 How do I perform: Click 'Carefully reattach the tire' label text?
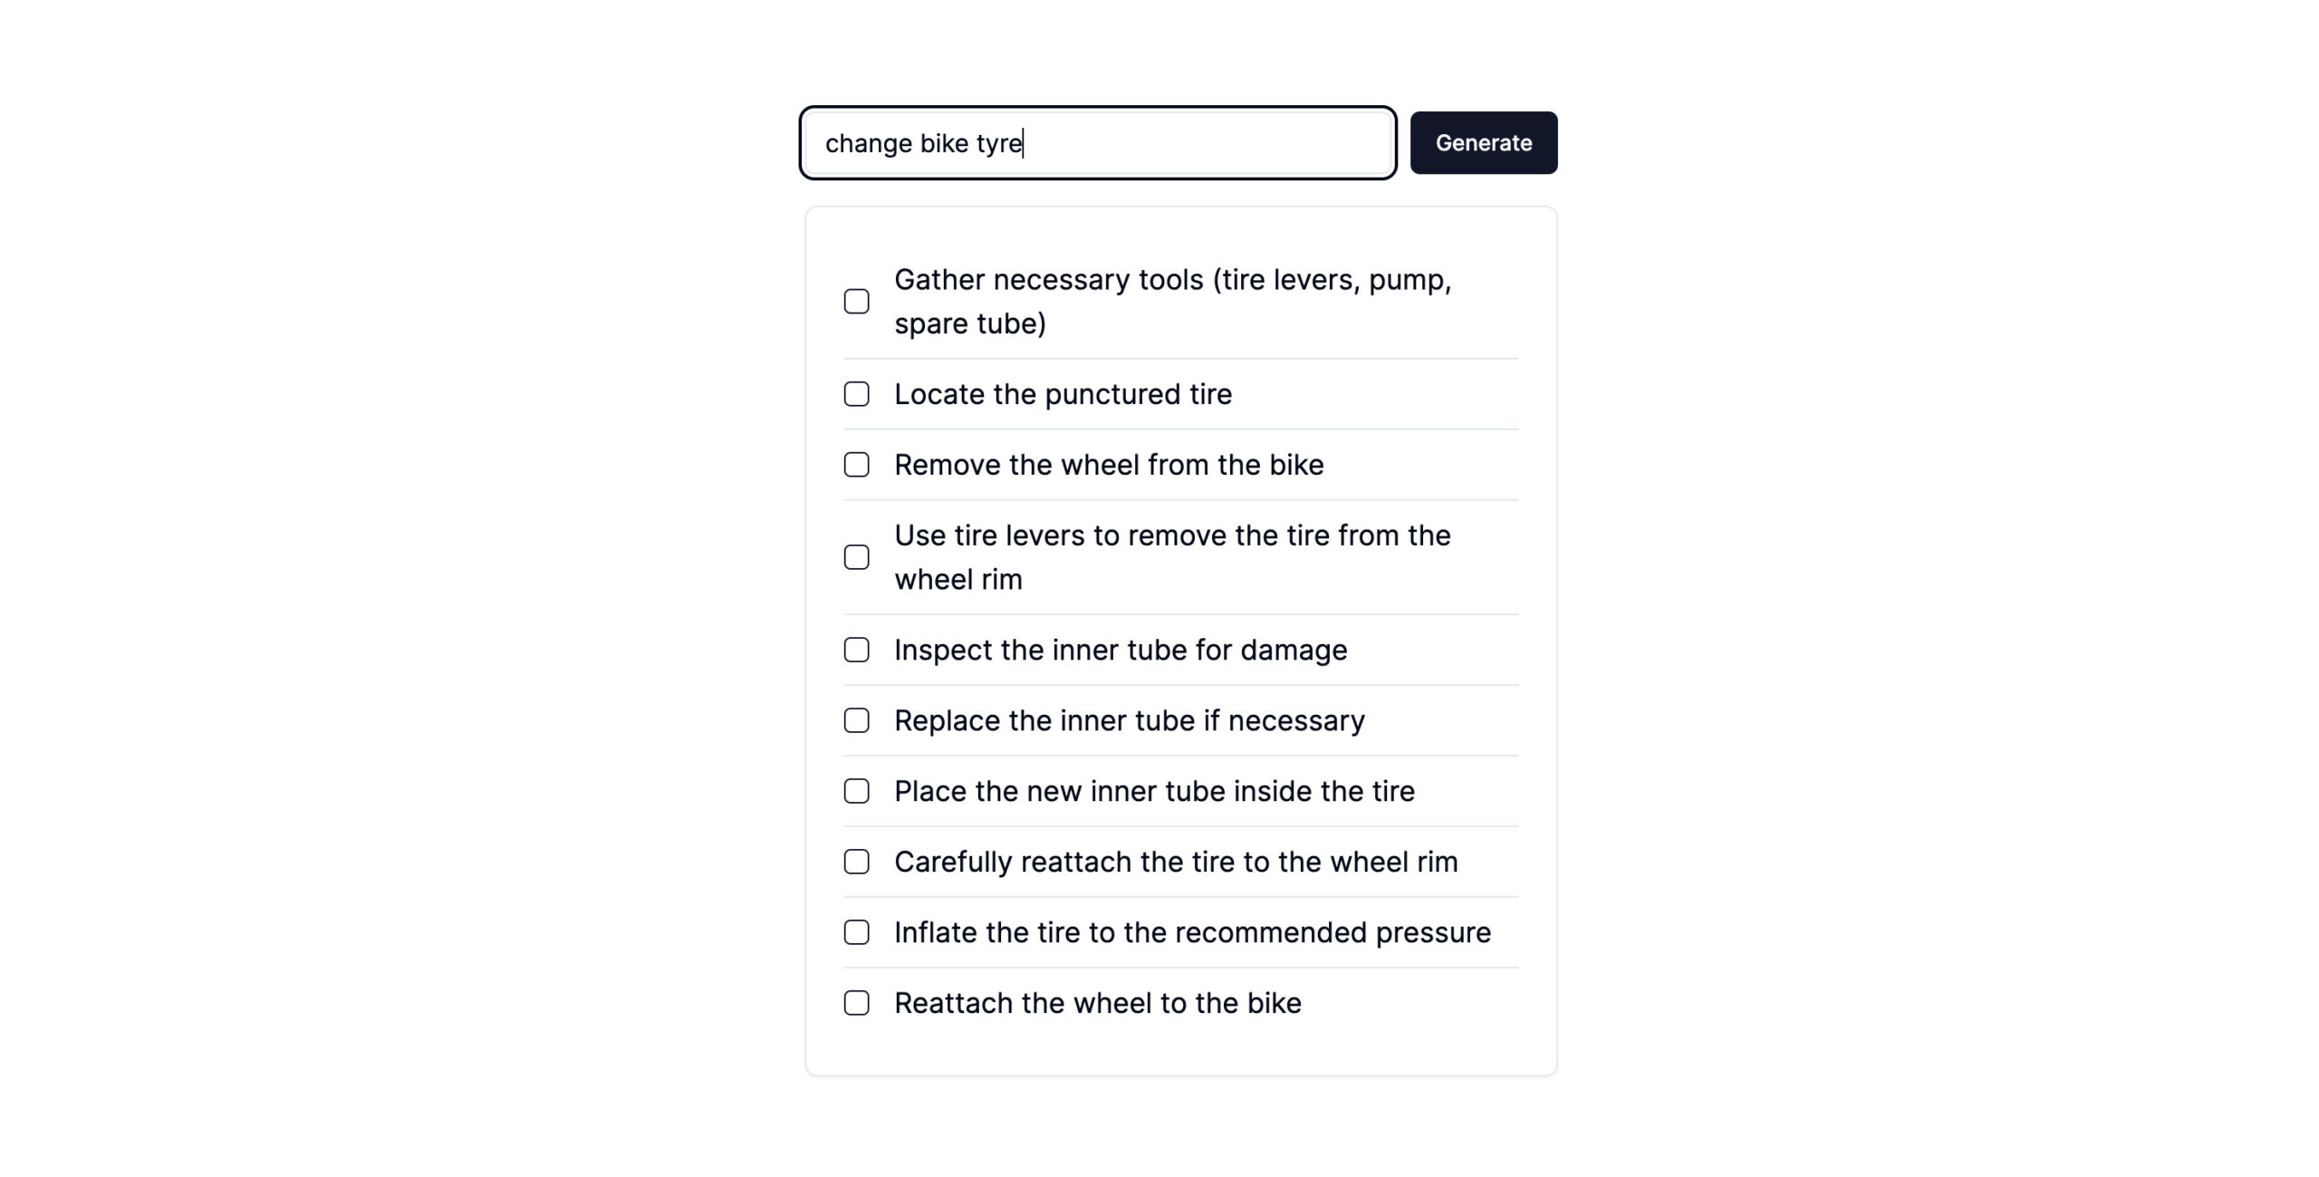tap(1176, 862)
